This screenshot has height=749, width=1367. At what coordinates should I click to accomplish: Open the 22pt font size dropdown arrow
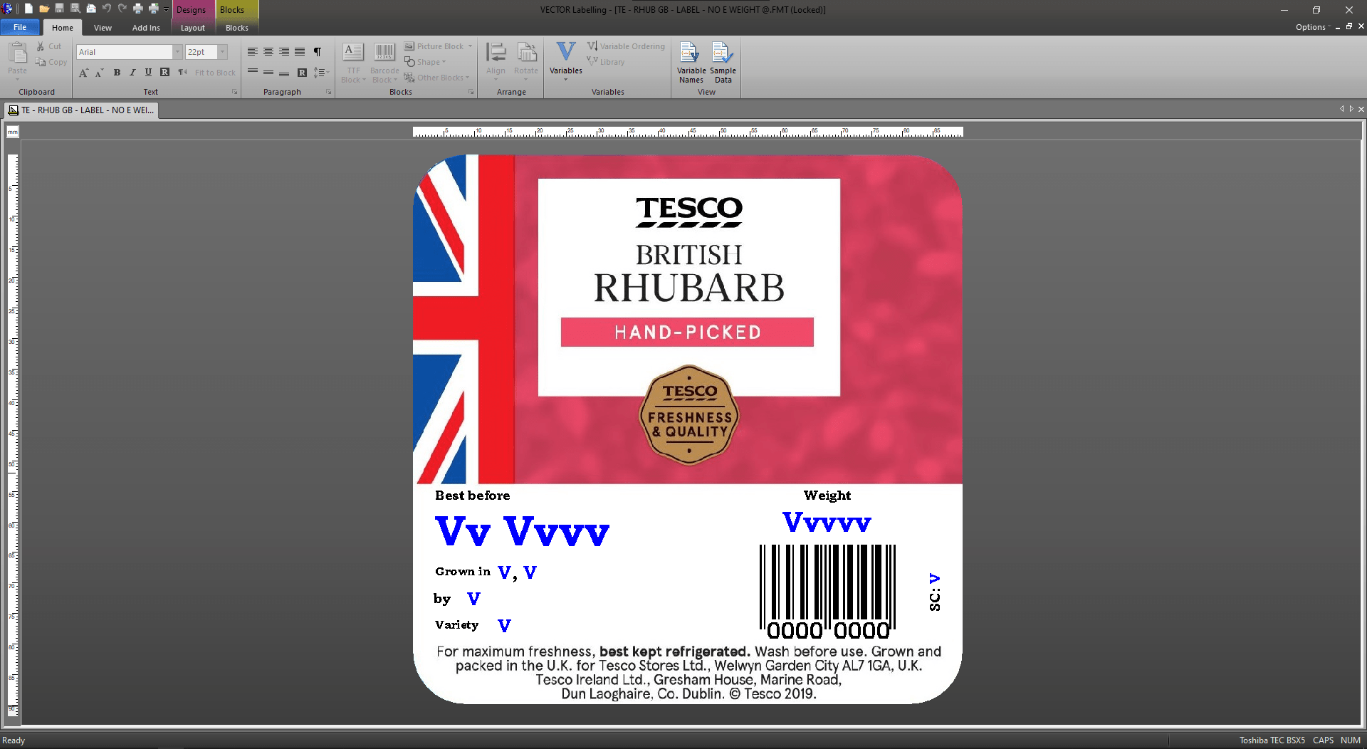[x=222, y=52]
